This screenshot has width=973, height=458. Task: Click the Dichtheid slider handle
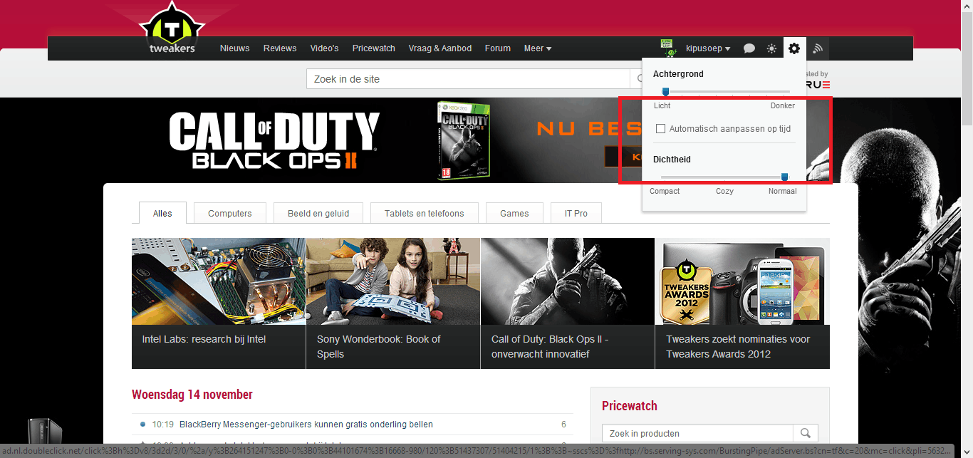(x=784, y=177)
